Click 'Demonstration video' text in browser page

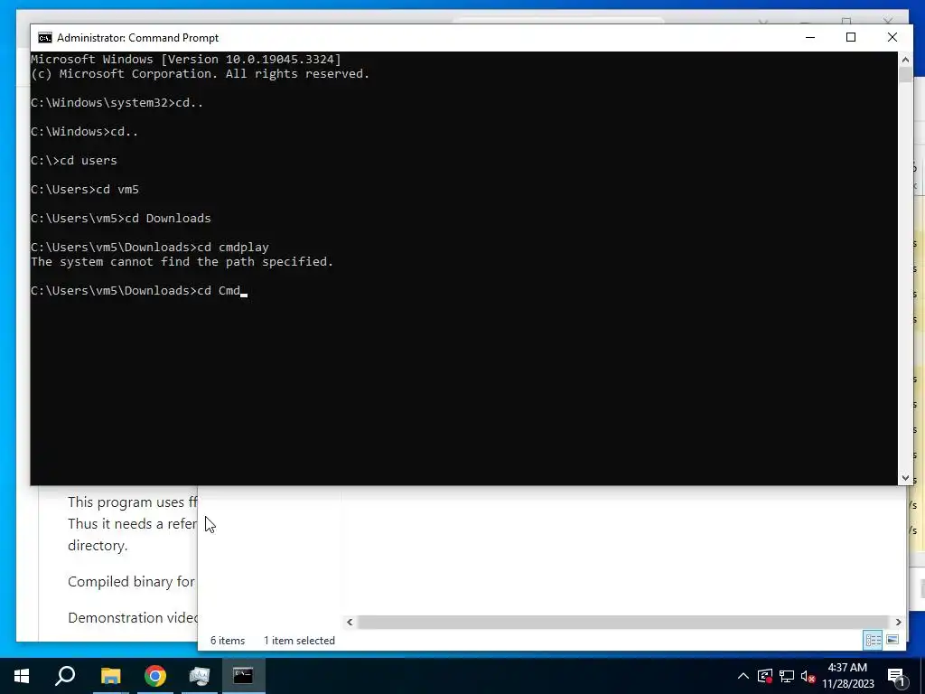coord(133,618)
